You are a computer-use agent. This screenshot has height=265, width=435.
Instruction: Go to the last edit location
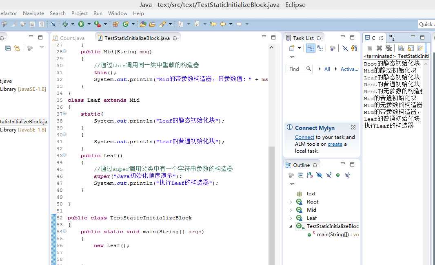213,24
